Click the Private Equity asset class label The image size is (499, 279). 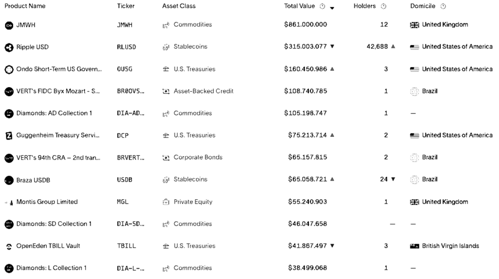[x=193, y=202]
